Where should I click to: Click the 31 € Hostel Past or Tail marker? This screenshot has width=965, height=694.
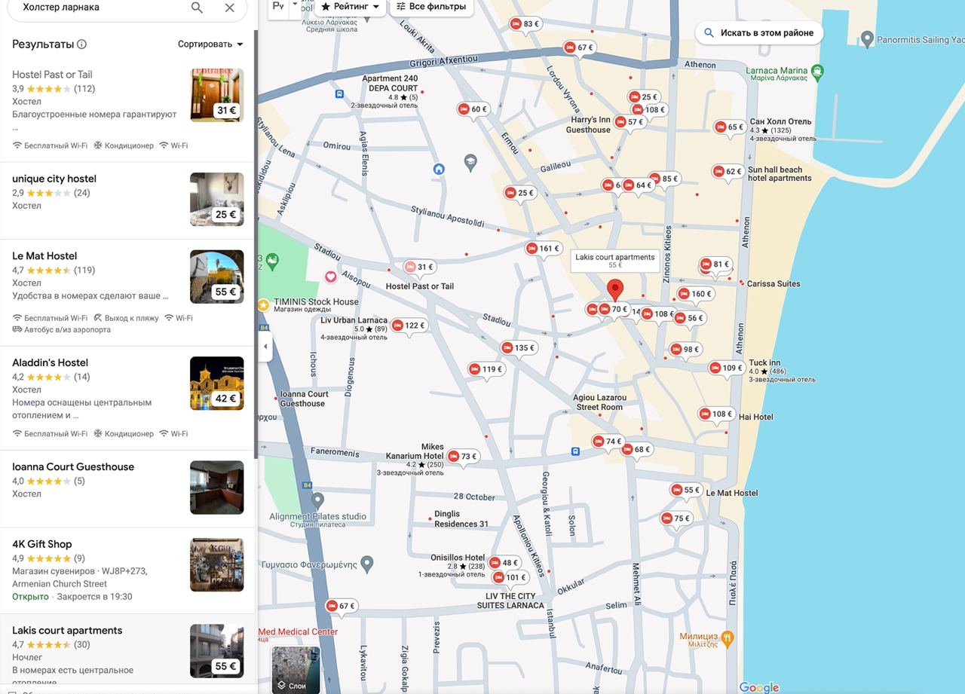coord(420,267)
